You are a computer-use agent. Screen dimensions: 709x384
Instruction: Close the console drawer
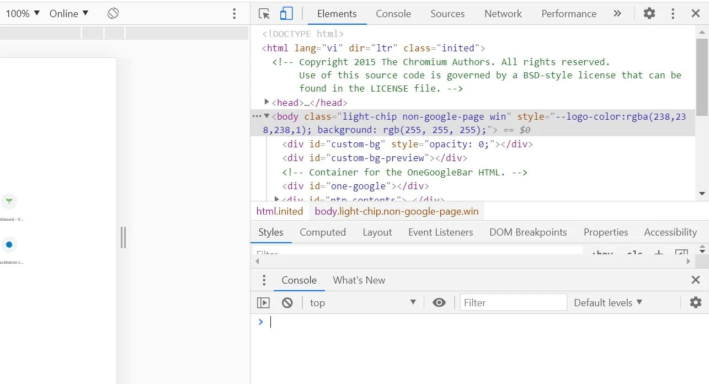click(x=696, y=280)
